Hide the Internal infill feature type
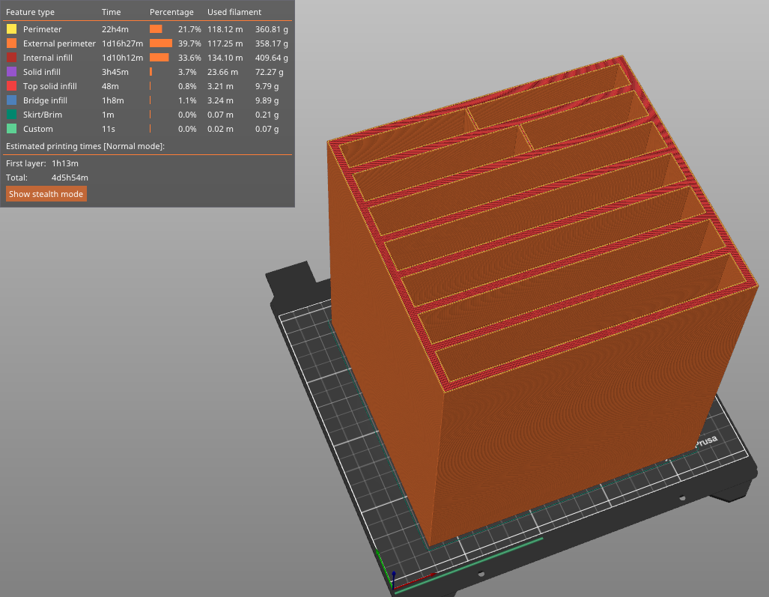The width and height of the screenshot is (769, 597). point(48,58)
